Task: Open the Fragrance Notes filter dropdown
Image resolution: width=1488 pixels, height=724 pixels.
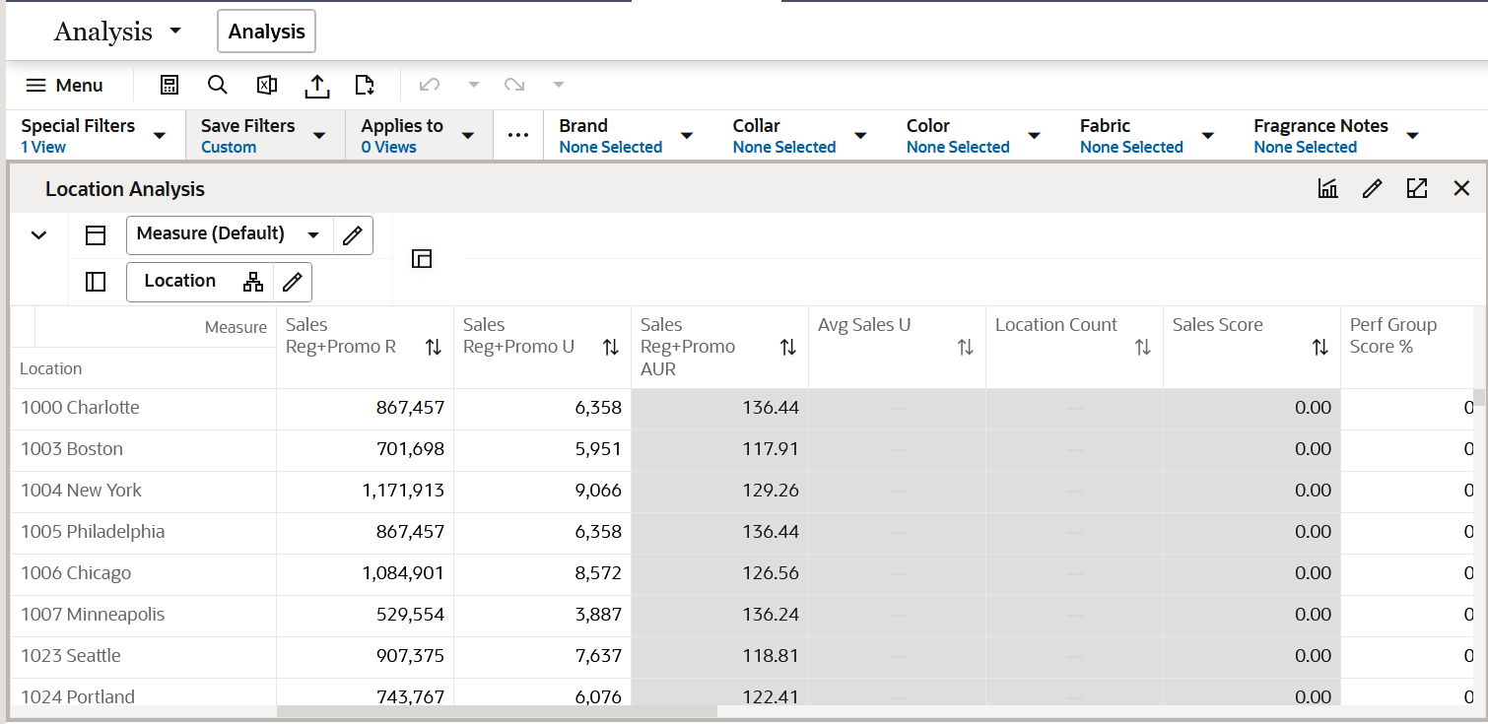Action: coord(1413,135)
